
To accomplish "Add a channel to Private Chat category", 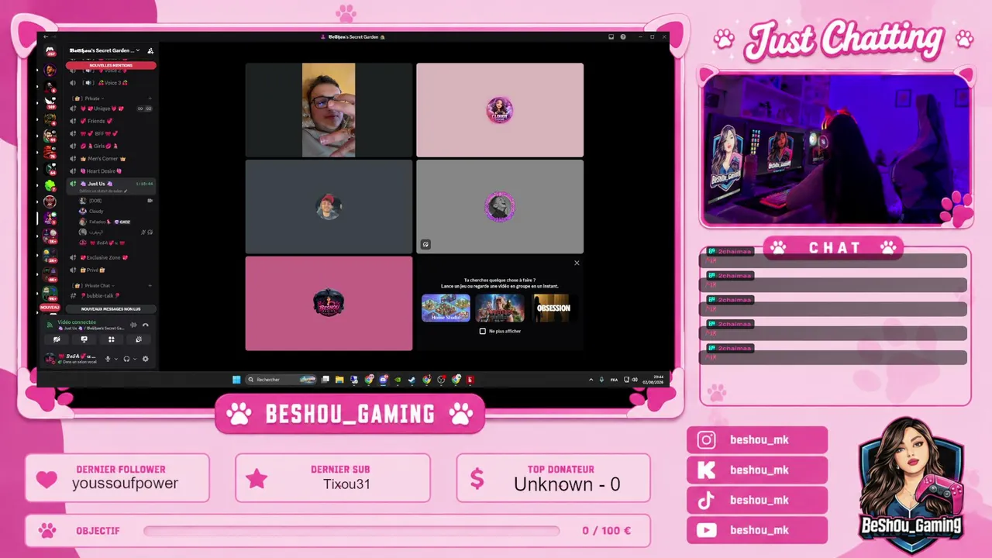I will pos(150,285).
